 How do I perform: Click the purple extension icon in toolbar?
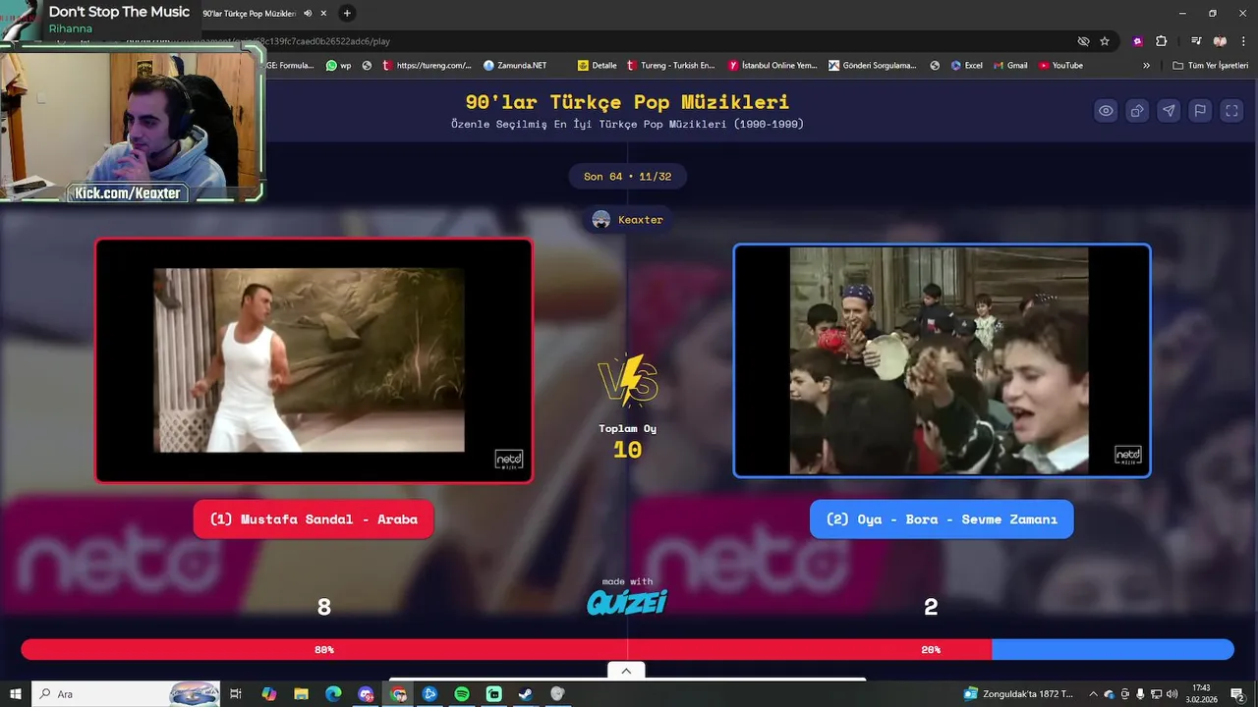(1137, 41)
